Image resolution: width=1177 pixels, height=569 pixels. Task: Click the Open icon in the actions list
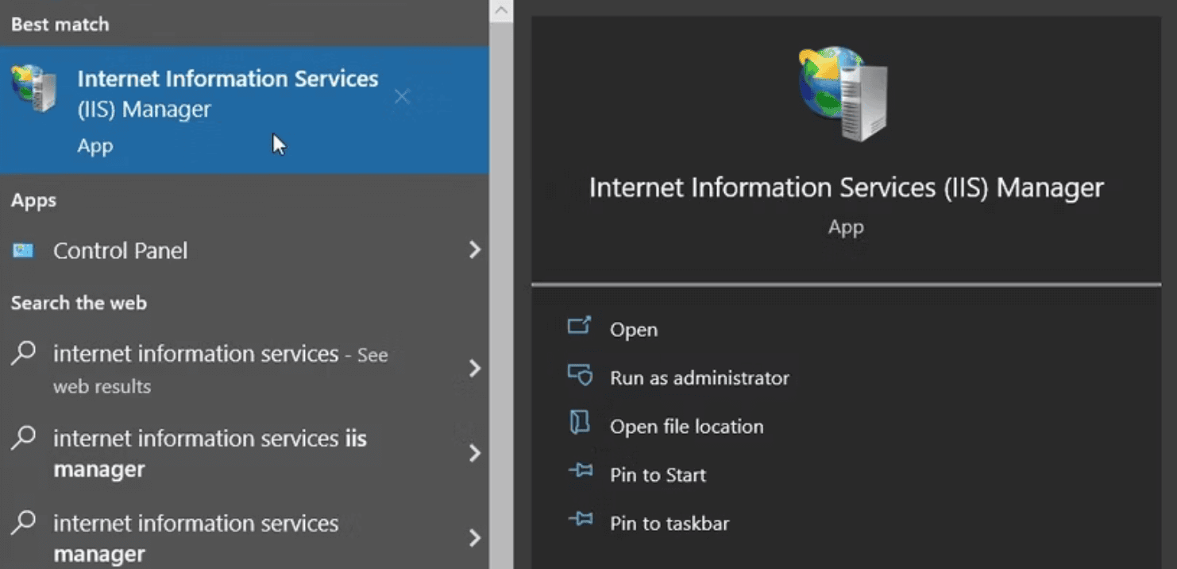point(579,326)
